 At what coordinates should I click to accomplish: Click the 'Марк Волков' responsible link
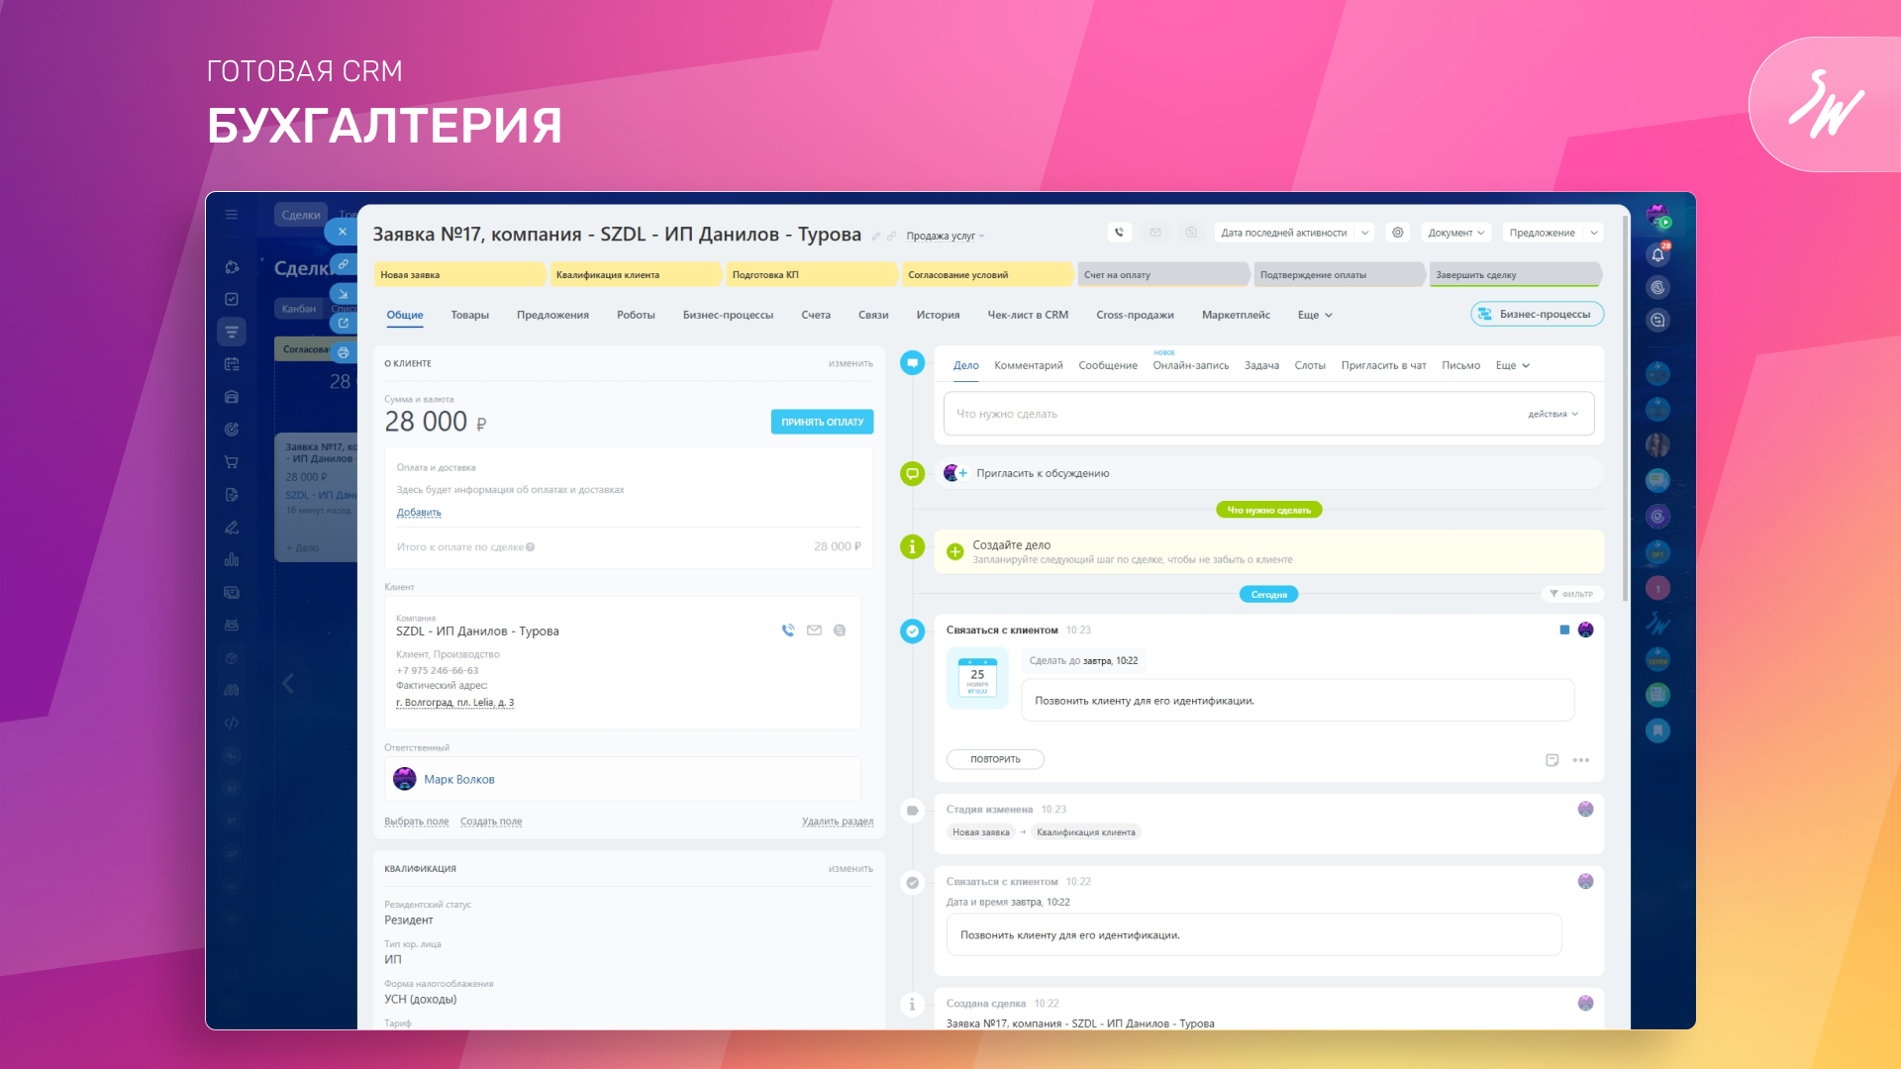click(458, 780)
